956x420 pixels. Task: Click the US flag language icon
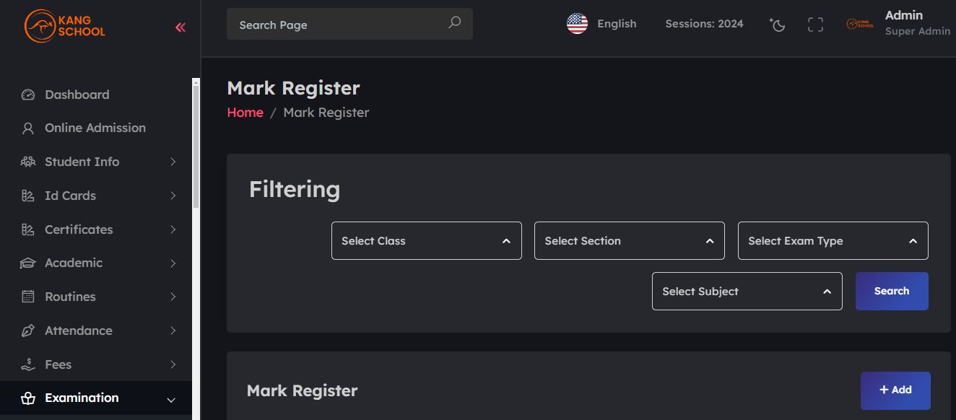pyautogui.click(x=577, y=24)
